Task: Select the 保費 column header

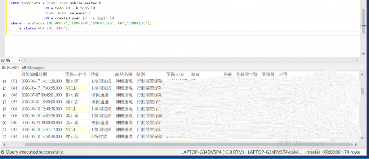Action: (228, 75)
